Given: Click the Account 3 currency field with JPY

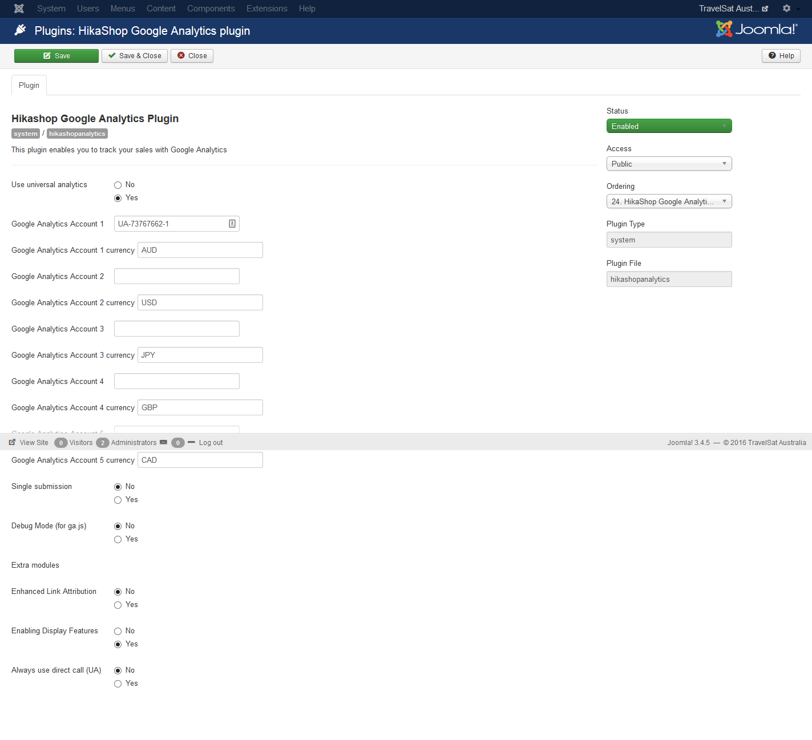Looking at the screenshot, I should pos(200,355).
